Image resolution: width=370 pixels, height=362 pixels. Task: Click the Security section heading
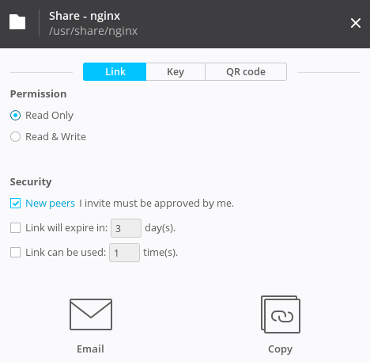(31, 182)
